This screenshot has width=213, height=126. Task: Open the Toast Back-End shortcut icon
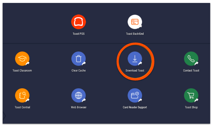click(135, 22)
